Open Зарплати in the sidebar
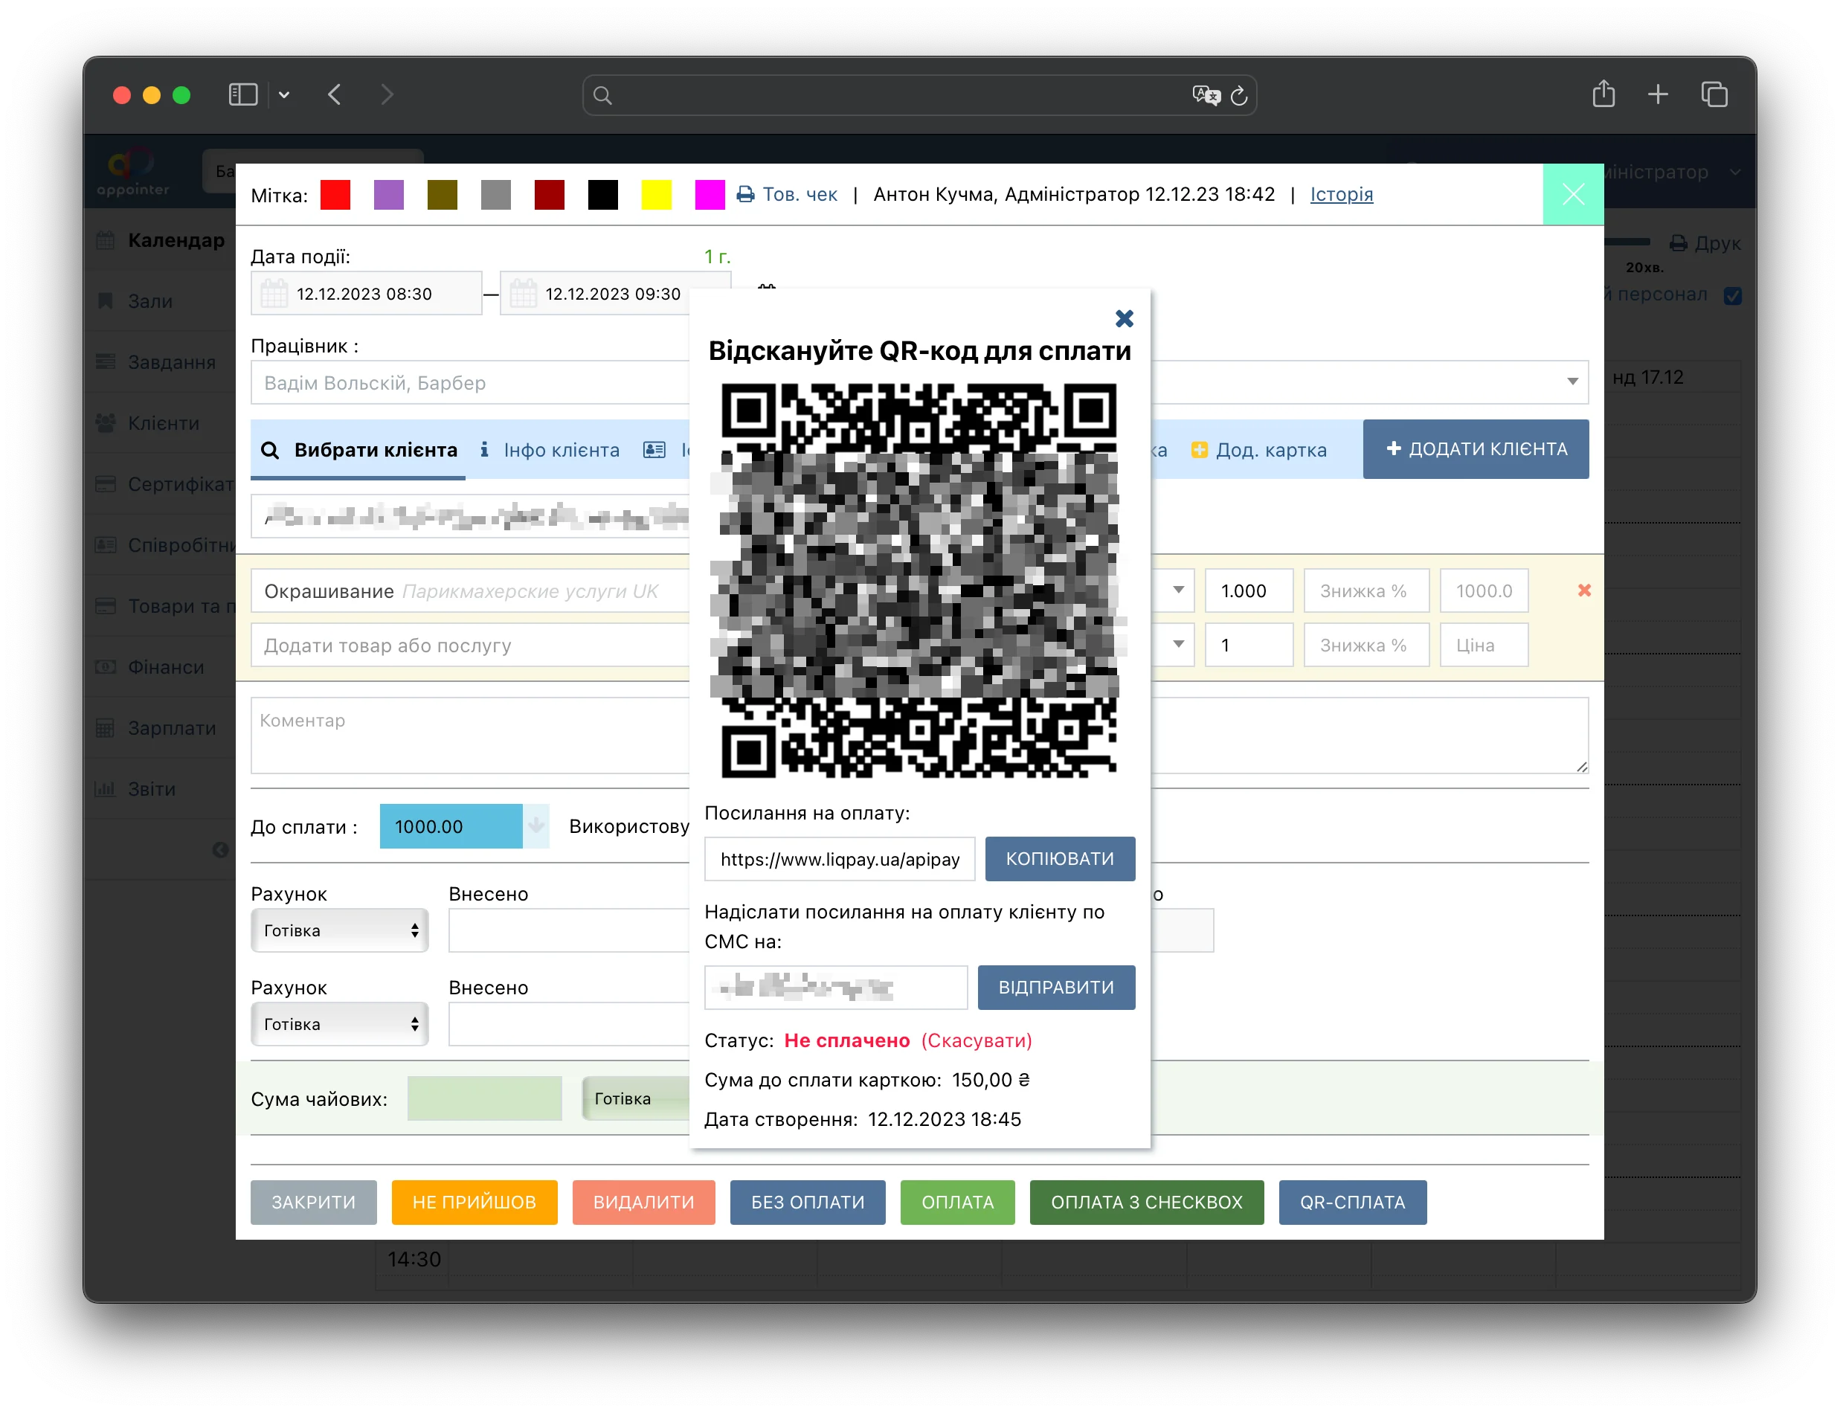 coord(156,728)
